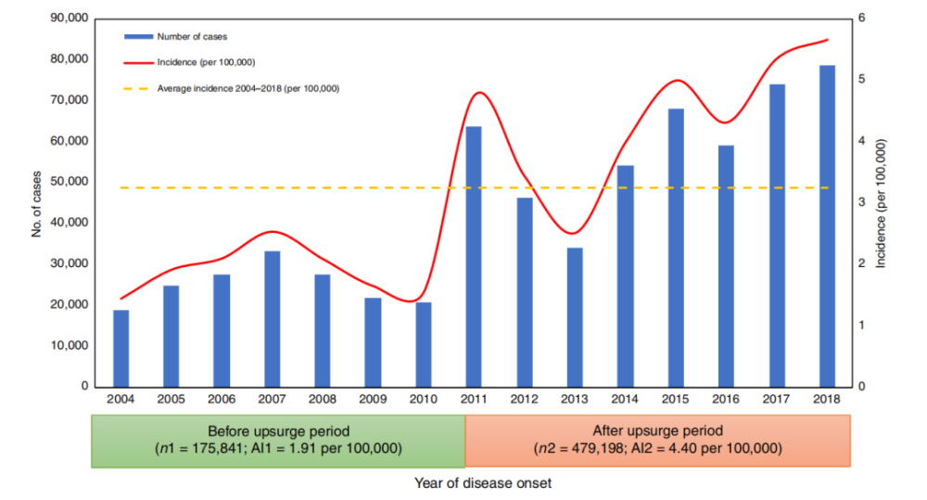
Task: Click the Incidence (per 100,000) right axis title
Action: [881, 203]
